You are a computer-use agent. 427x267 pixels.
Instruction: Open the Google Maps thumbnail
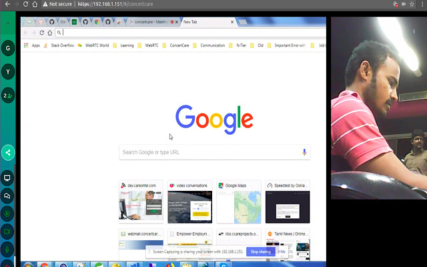[x=239, y=202]
